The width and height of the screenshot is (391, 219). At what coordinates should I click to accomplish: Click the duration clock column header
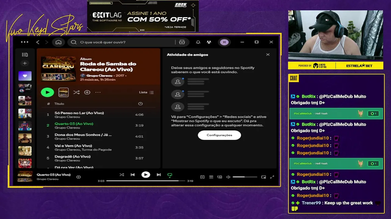pyautogui.click(x=140, y=104)
